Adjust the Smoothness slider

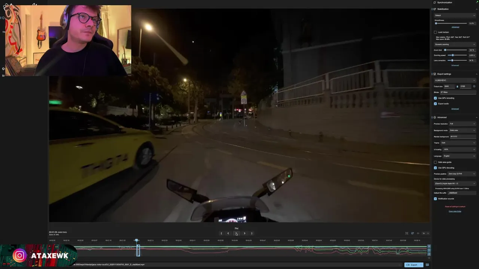pyautogui.click(x=451, y=24)
